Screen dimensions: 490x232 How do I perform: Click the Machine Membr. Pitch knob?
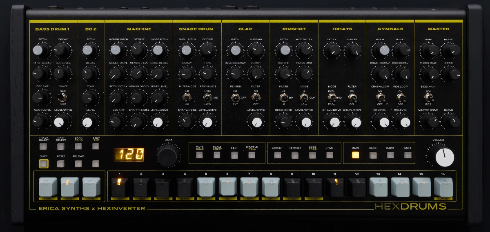click(x=116, y=50)
